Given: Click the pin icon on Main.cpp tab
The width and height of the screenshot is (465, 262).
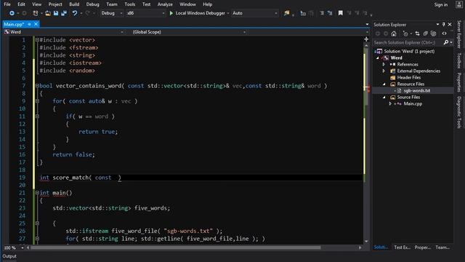Looking at the screenshot, I should point(29,24).
